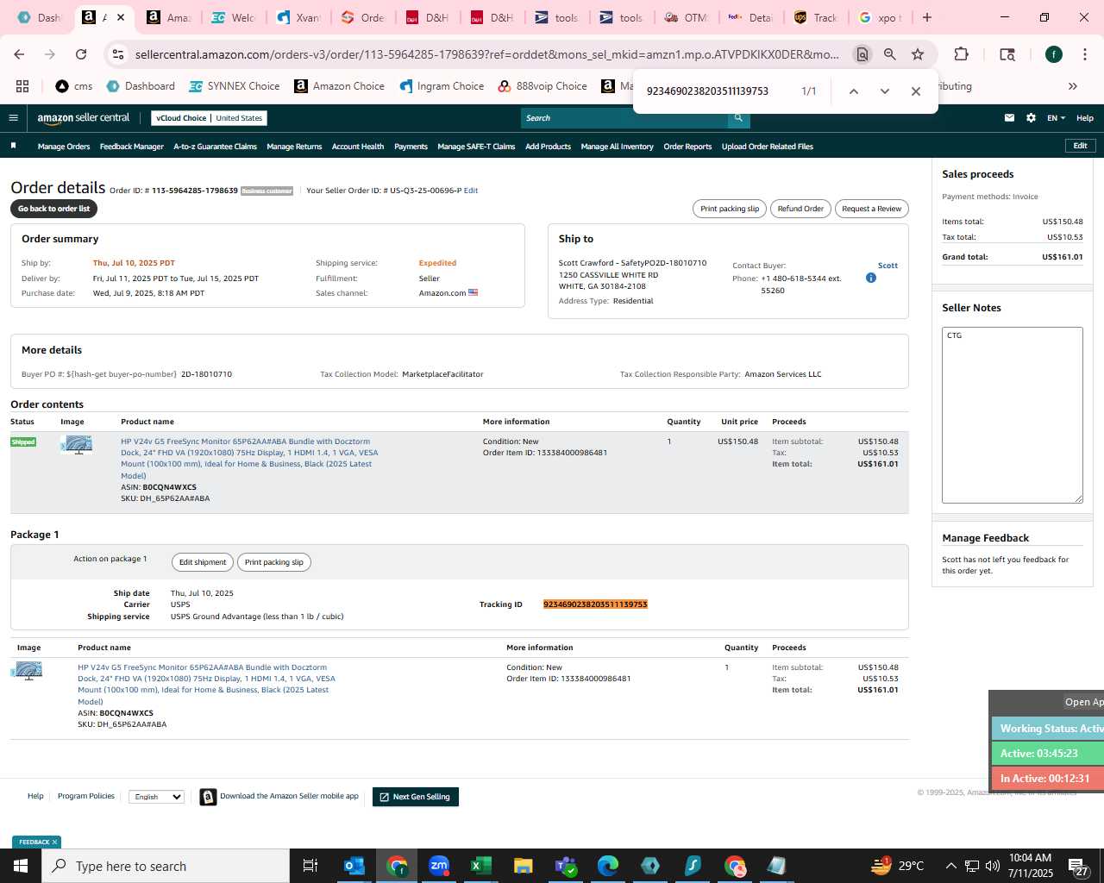The width and height of the screenshot is (1104, 883).
Task: Open the Windows Start menu
Action: (x=21, y=866)
